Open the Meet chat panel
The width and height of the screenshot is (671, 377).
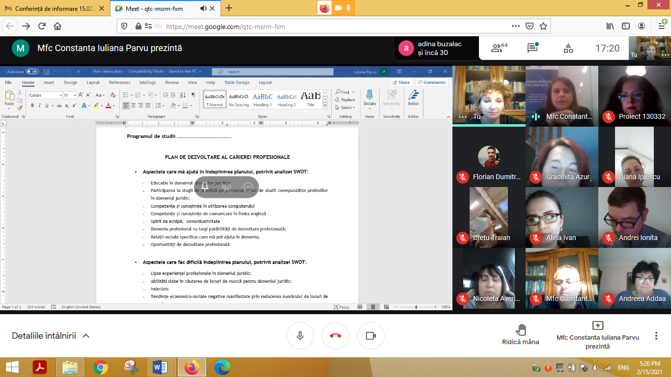click(x=532, y=48)
